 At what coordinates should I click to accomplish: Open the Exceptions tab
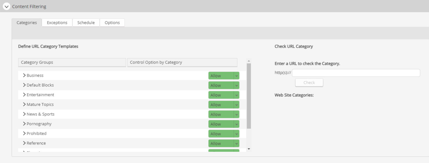[57, 23]
